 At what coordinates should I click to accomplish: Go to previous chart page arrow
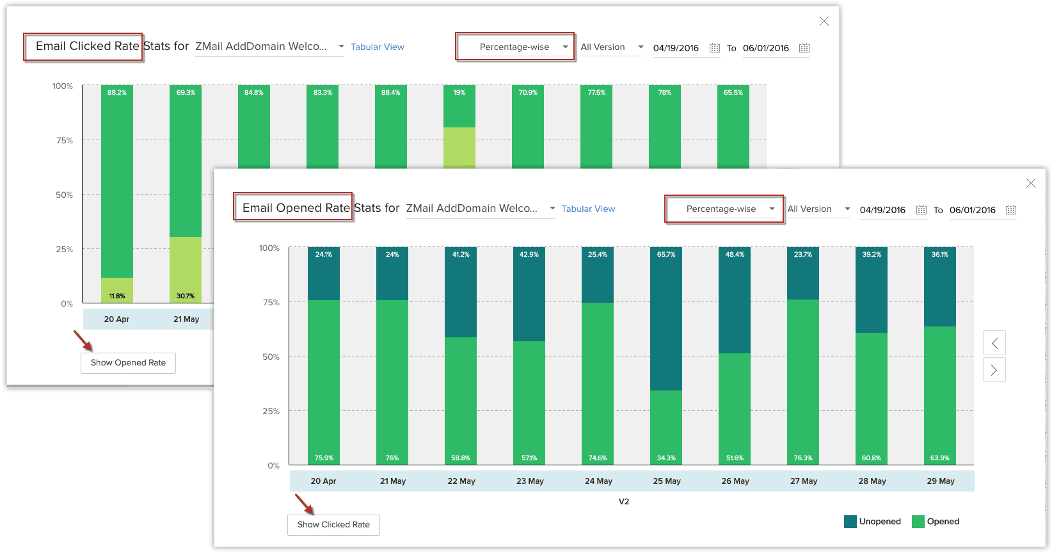[994, 343]
